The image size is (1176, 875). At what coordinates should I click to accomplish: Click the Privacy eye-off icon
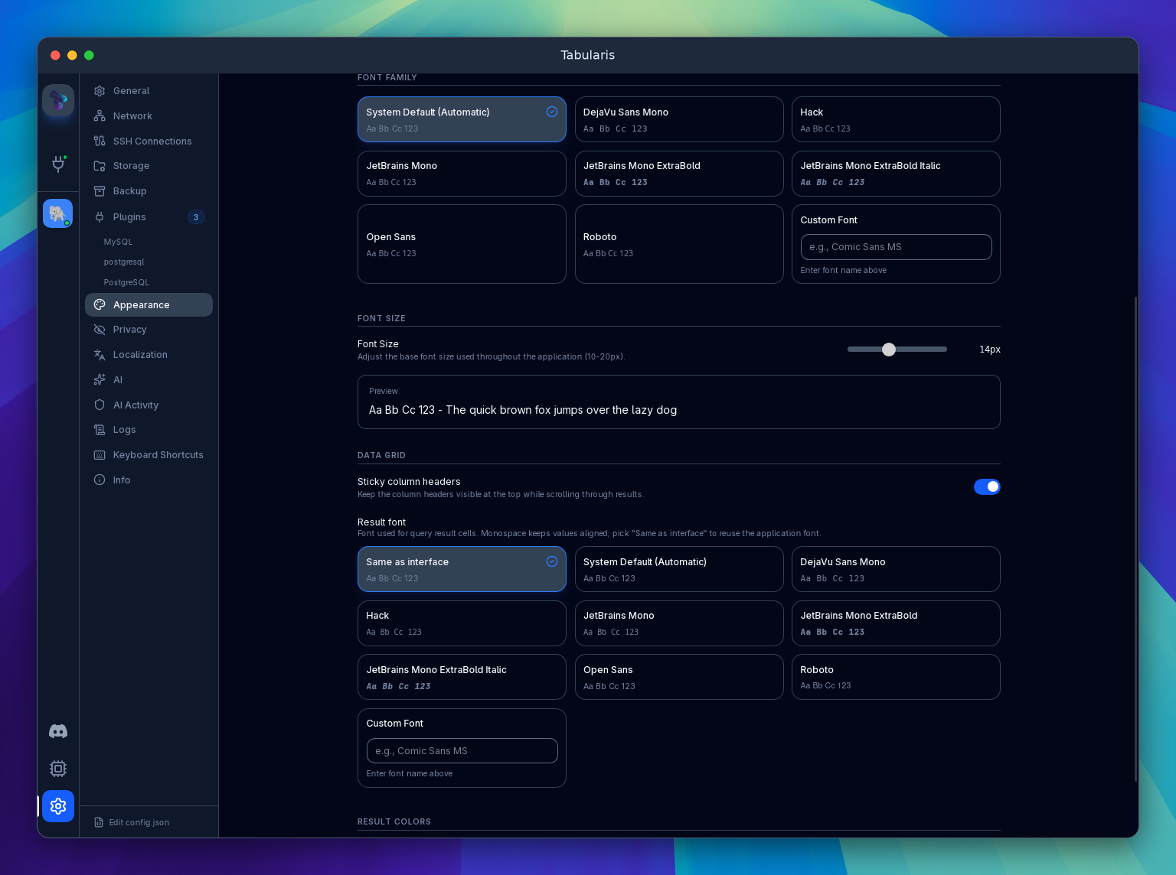100,330
